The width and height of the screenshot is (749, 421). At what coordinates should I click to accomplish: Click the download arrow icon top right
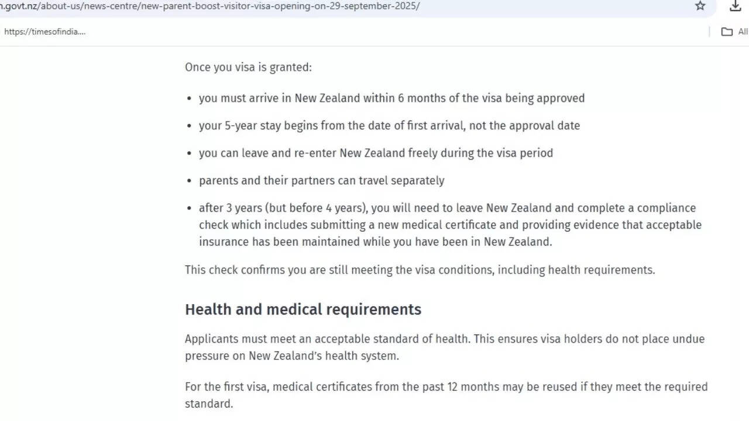coord(735,6)
